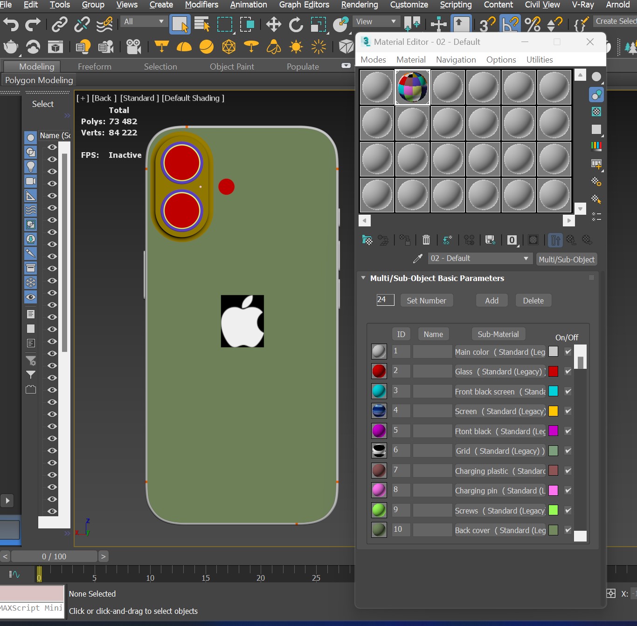Select the Select and Move tool
Image resolution: width=637 pixels, height=626 pixels.
tap(273, 24)
